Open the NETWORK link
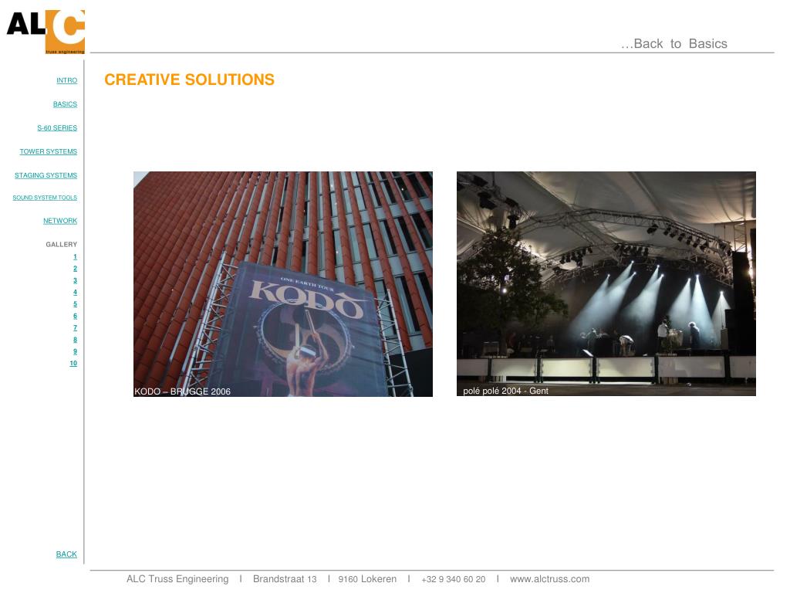Image resolution: width=790 pixels, height=593 pixels. [60, 221]
